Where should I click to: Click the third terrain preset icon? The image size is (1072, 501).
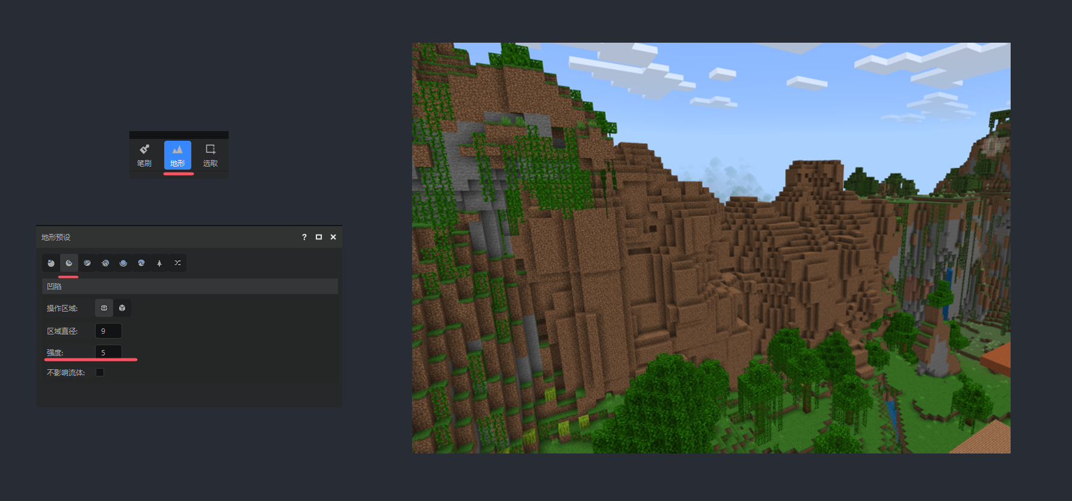[87, 263]
